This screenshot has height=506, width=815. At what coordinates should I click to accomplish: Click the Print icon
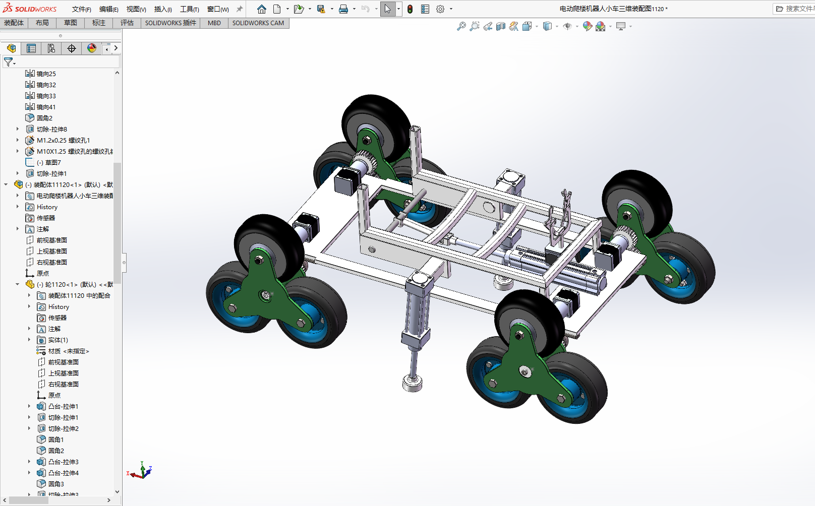[x=343, y=9]
